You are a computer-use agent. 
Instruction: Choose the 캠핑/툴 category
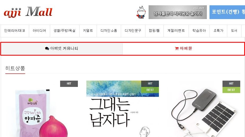[154, 31]
